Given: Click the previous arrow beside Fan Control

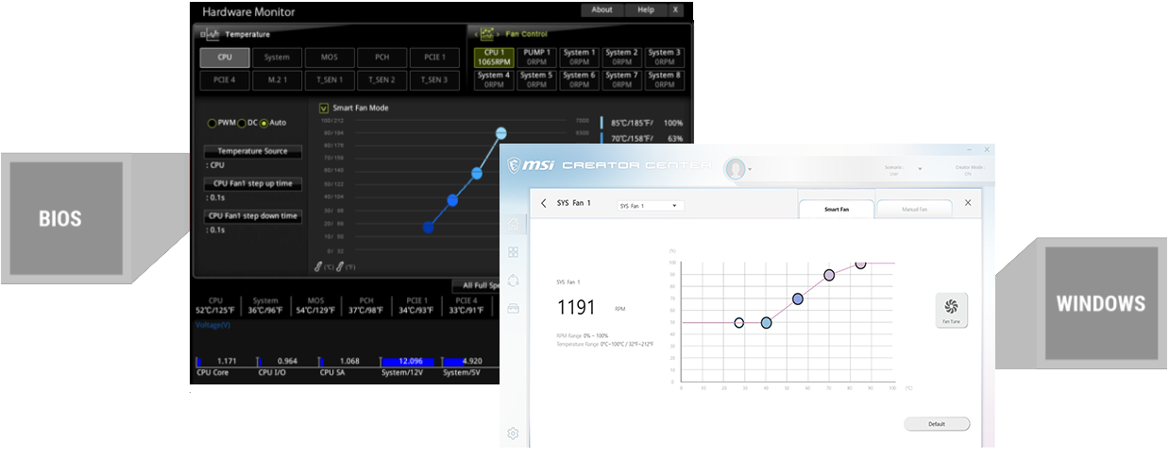Looking at the screenshot, I should 474,34.
